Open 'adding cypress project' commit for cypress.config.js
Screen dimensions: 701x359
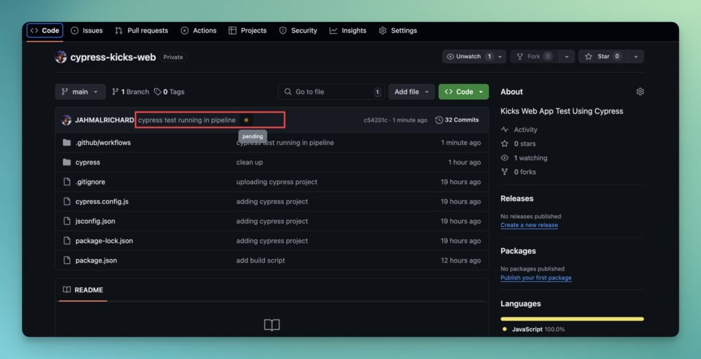click(272, 201)
